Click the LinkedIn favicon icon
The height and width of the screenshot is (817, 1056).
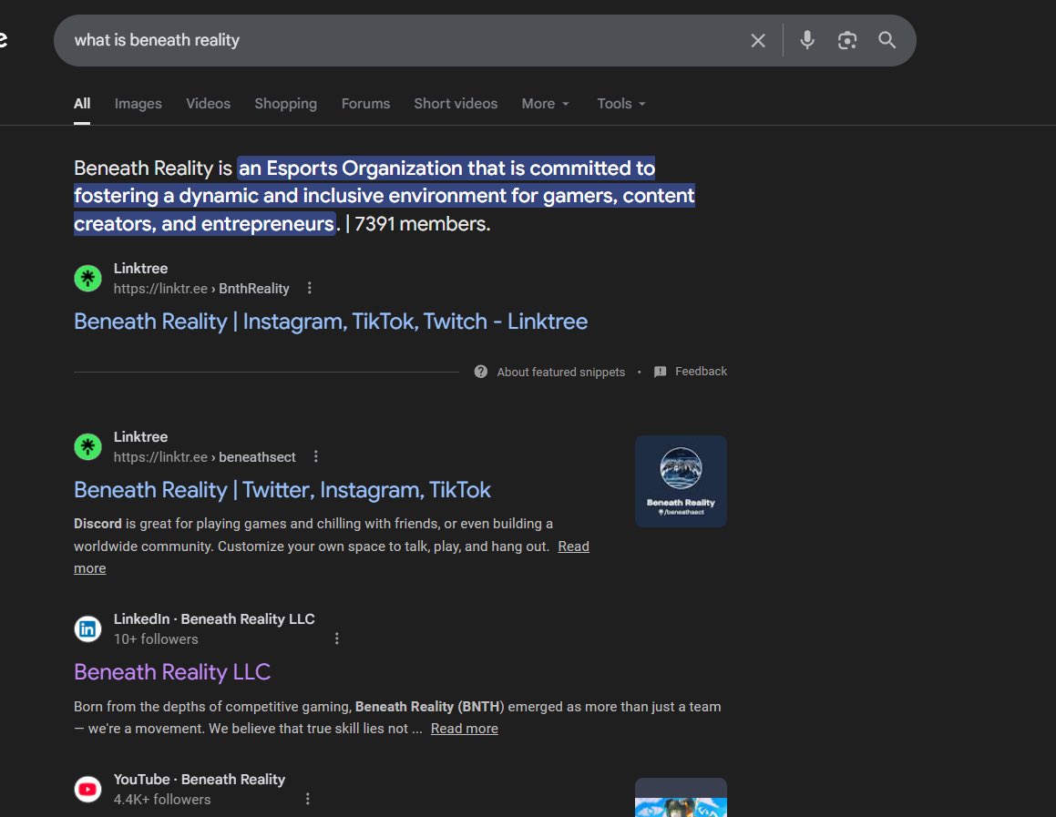87,629
